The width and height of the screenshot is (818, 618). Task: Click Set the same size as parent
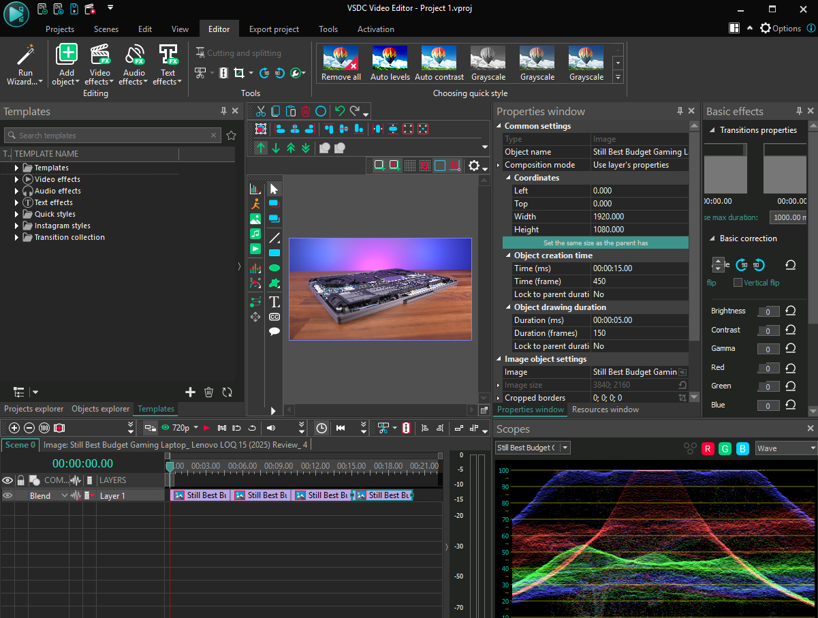tap(595, 243)
